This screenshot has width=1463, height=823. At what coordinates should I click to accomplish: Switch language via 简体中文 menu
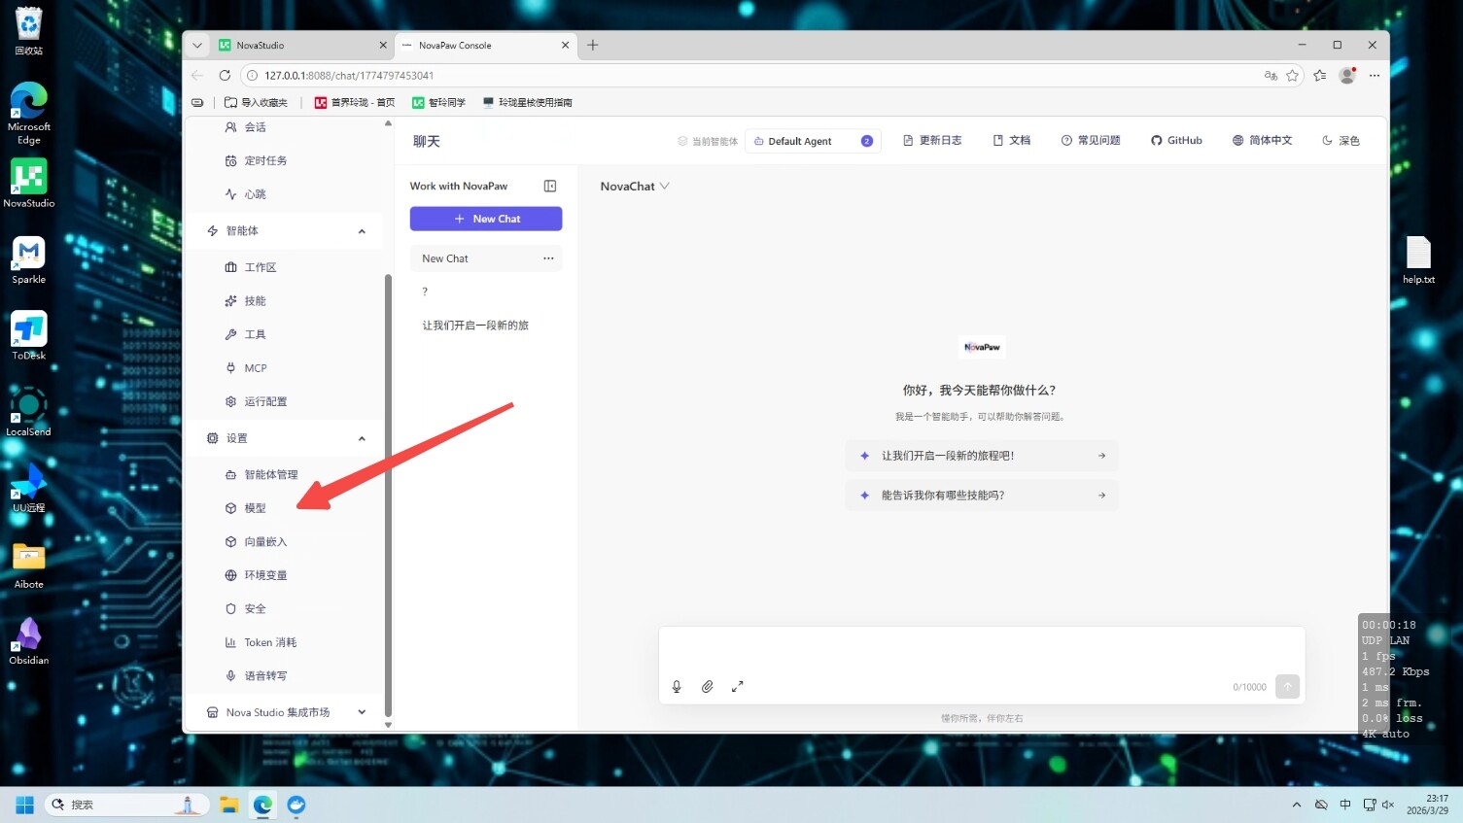click(x=1262, y=141)
